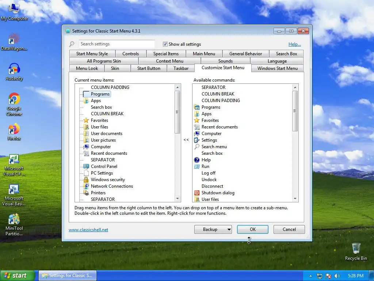Expand hidden system tray icons arrow

pos(310,276)
